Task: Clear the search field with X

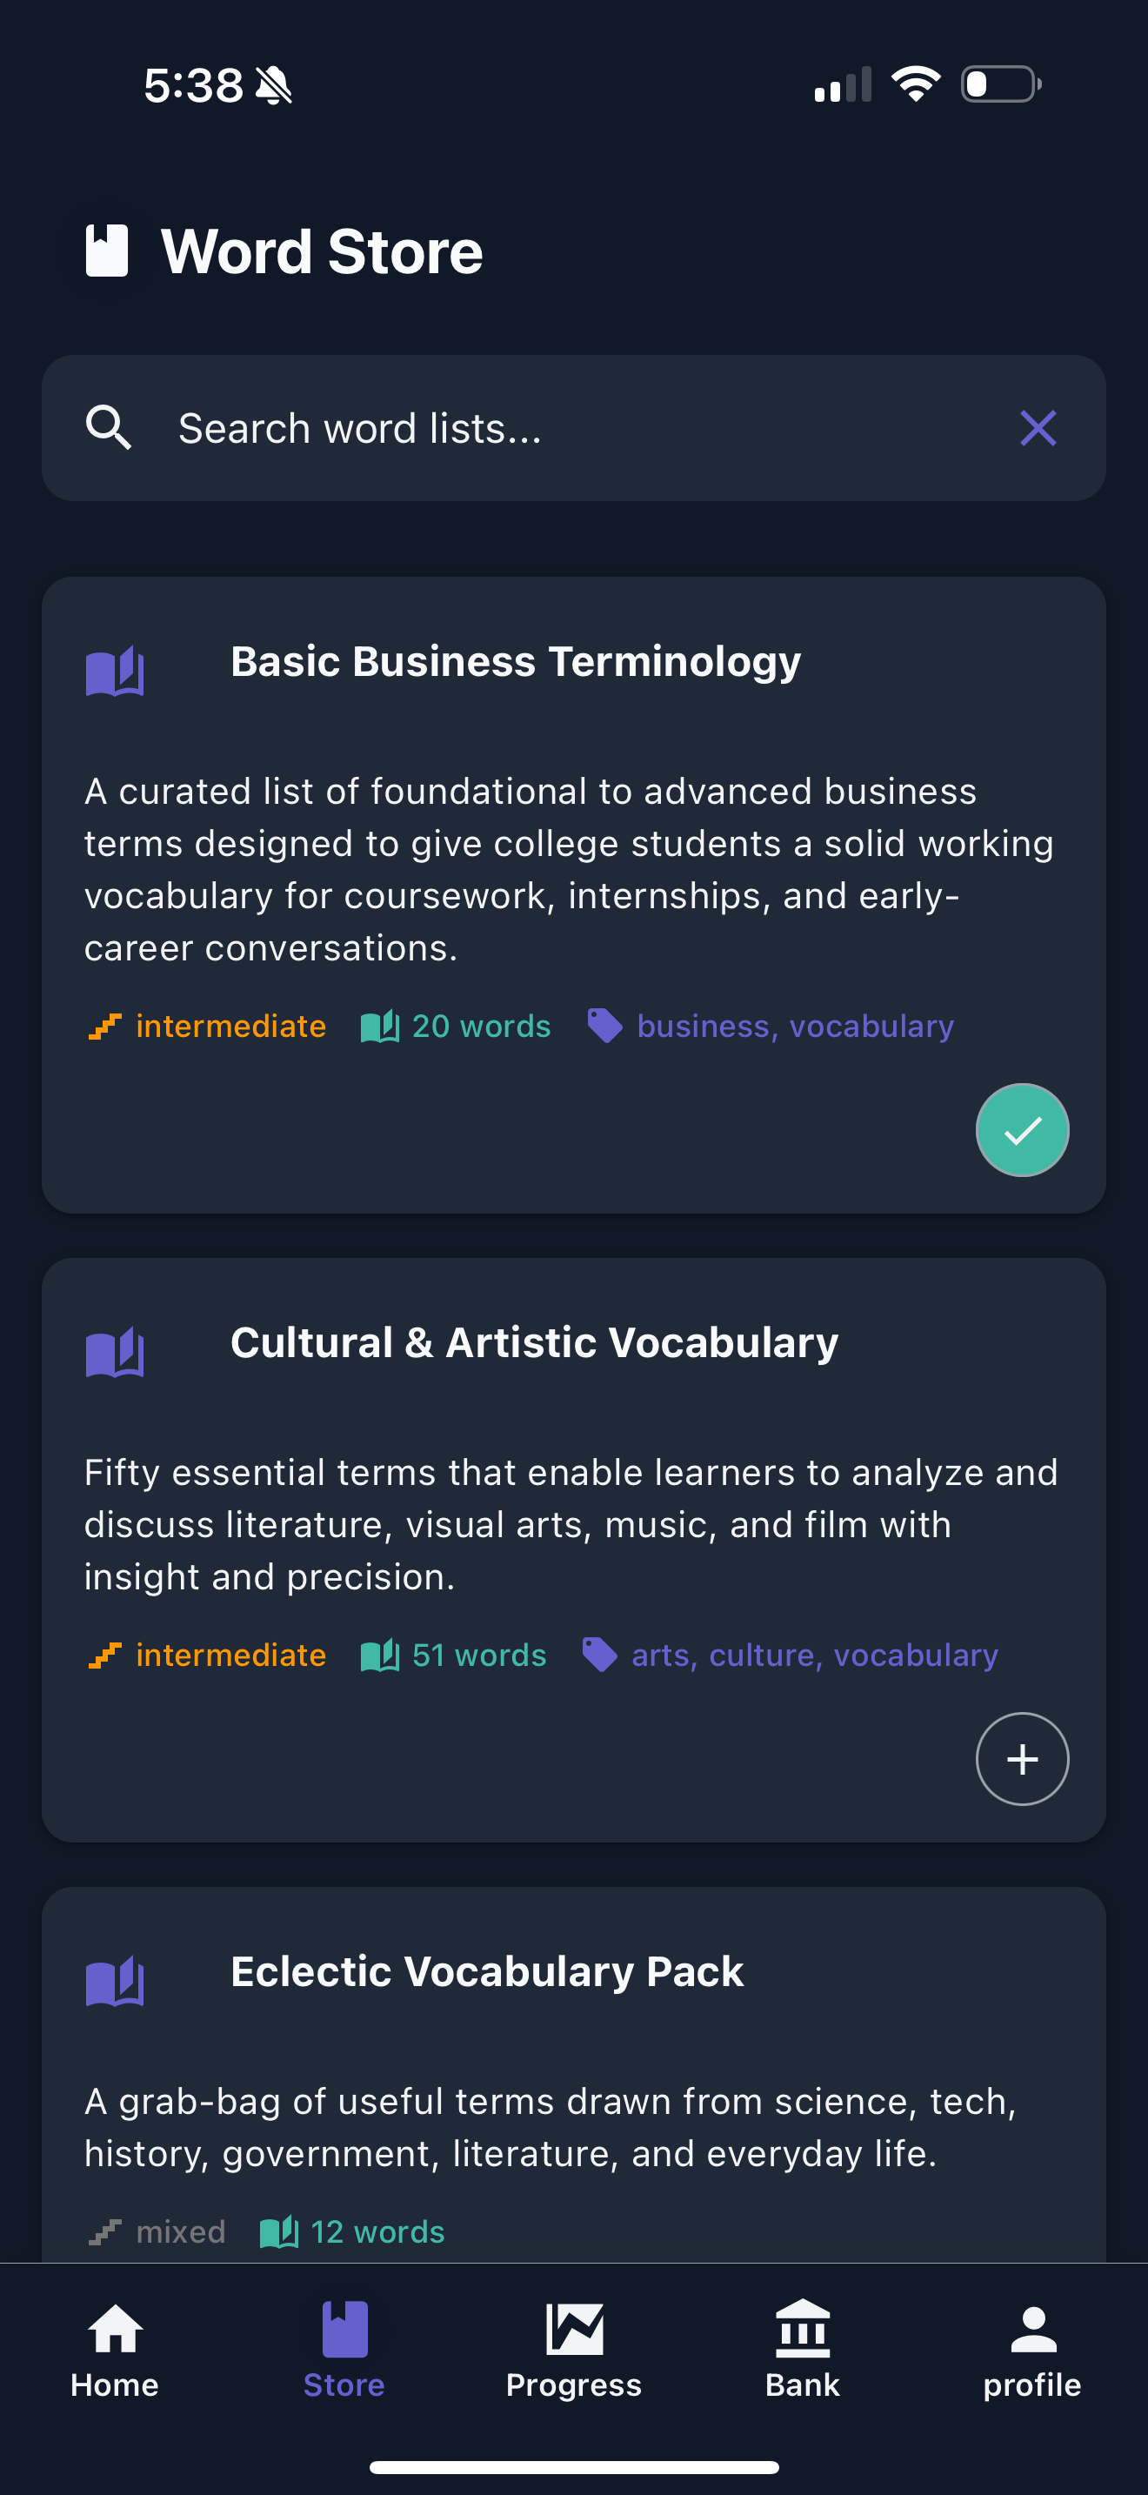Action: coord(1038,427)
